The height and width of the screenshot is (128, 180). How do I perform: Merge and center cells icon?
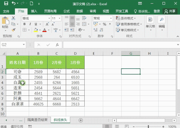click(x=84, y=24)
